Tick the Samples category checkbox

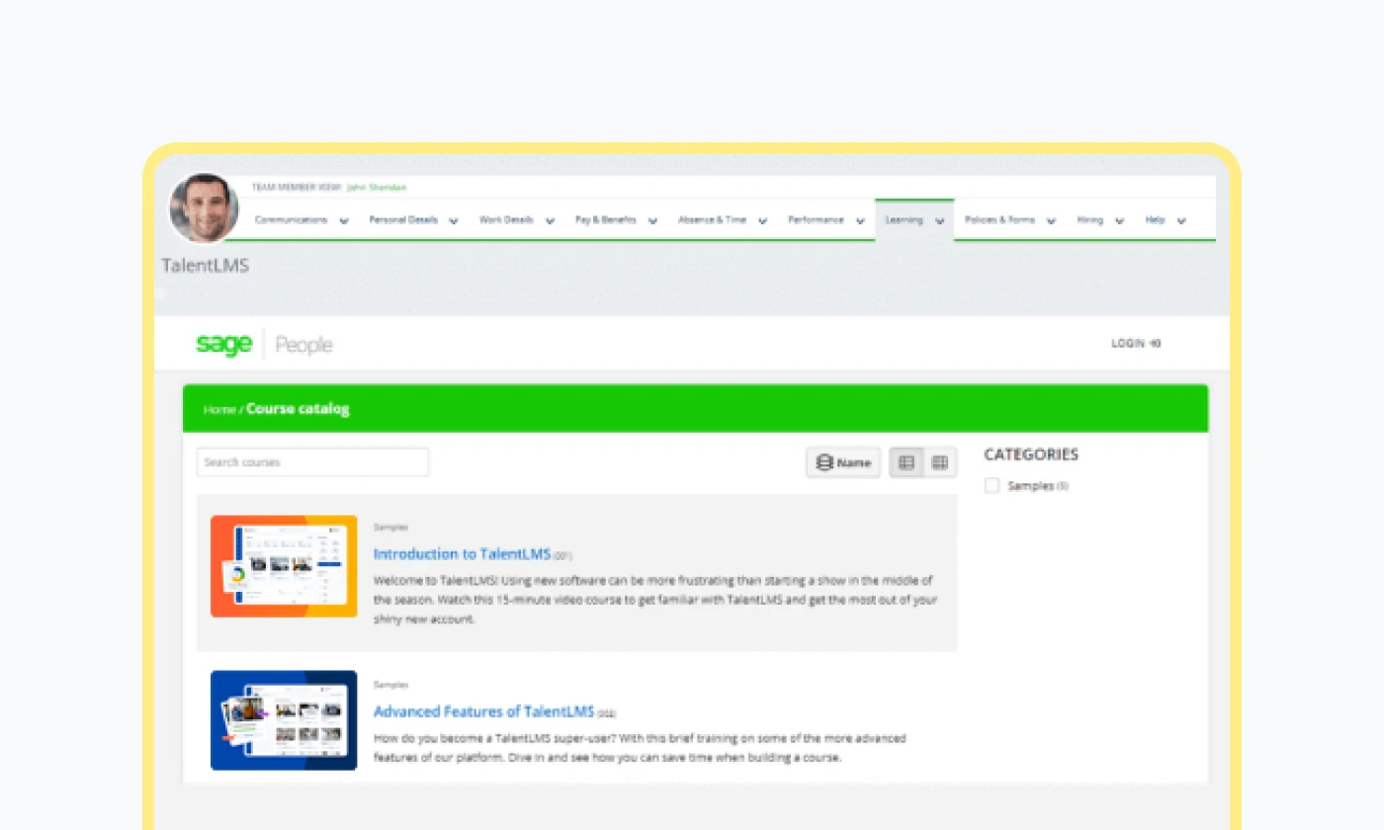pyautogui.click(x=992, y=486)
